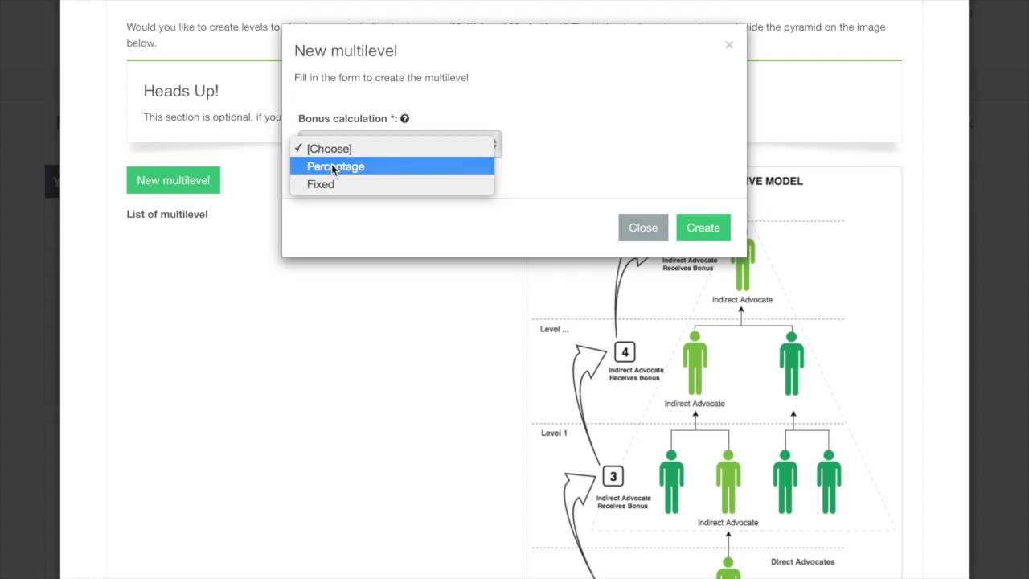The width and height of the screenshot is (1029, 579).
Task: Choose the Fixed bonus option
Action: pyautogui.click(x=392, y=184)
